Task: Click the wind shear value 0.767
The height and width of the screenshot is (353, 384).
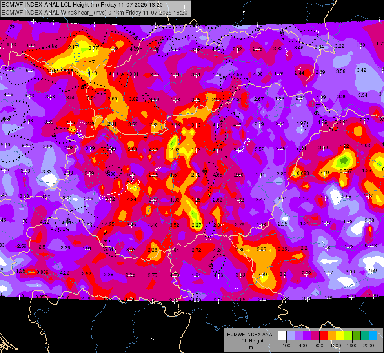Action: [346, 171]
